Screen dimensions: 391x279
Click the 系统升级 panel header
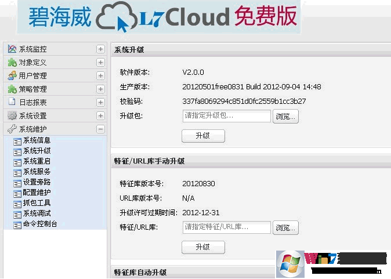[x=251, y=50]
